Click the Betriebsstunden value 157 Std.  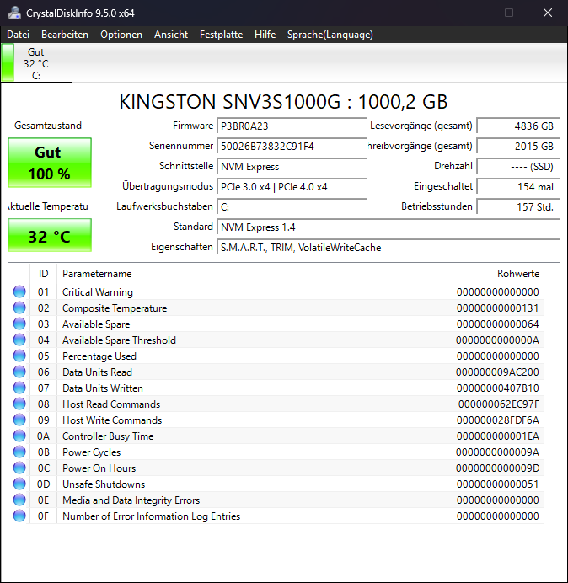517,206
